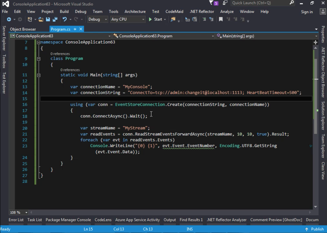Click the Open File folder icon
This screenshot has width=327, height=233.
coord(41,19)
